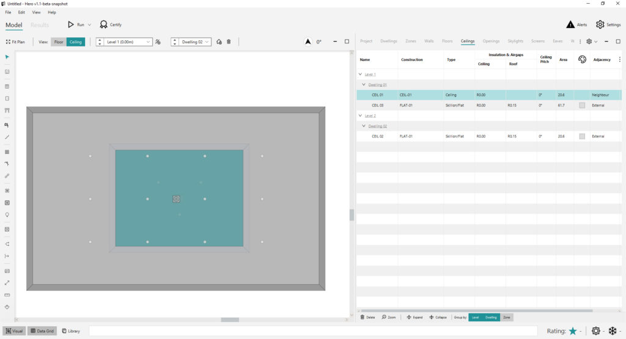Select the pointer arrow tool in sidebar
Viewport: 626px width, 339px height.
(x=7, y=57)
